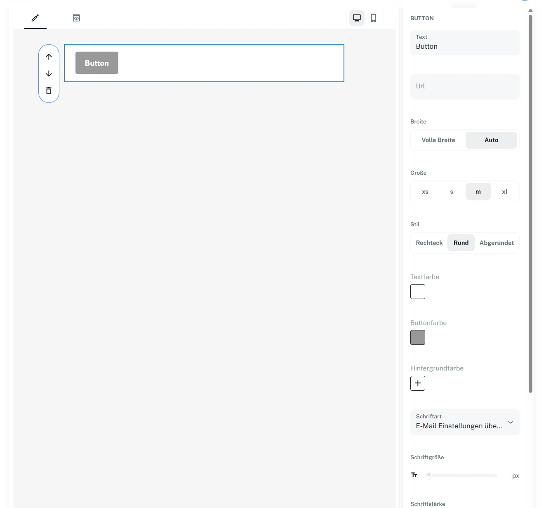546x508 pixels.
Task: Move block down with arrow icon
Action: [x=49, y=74]
